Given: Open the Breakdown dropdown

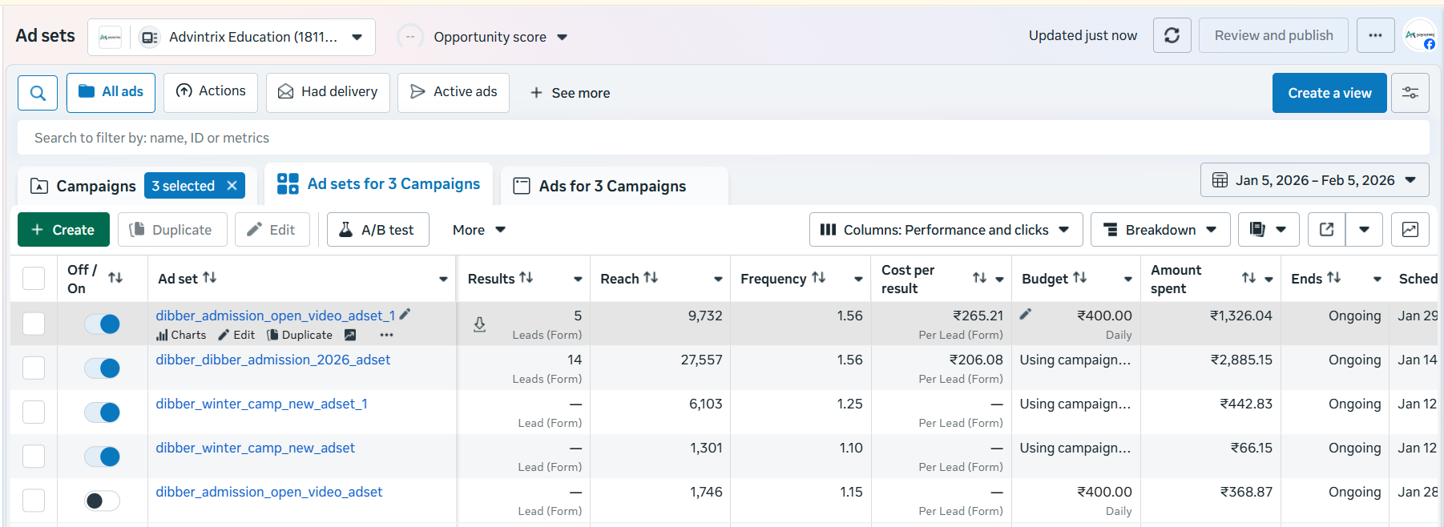Looking at the screenshot, I should (x=1160, y=230).
